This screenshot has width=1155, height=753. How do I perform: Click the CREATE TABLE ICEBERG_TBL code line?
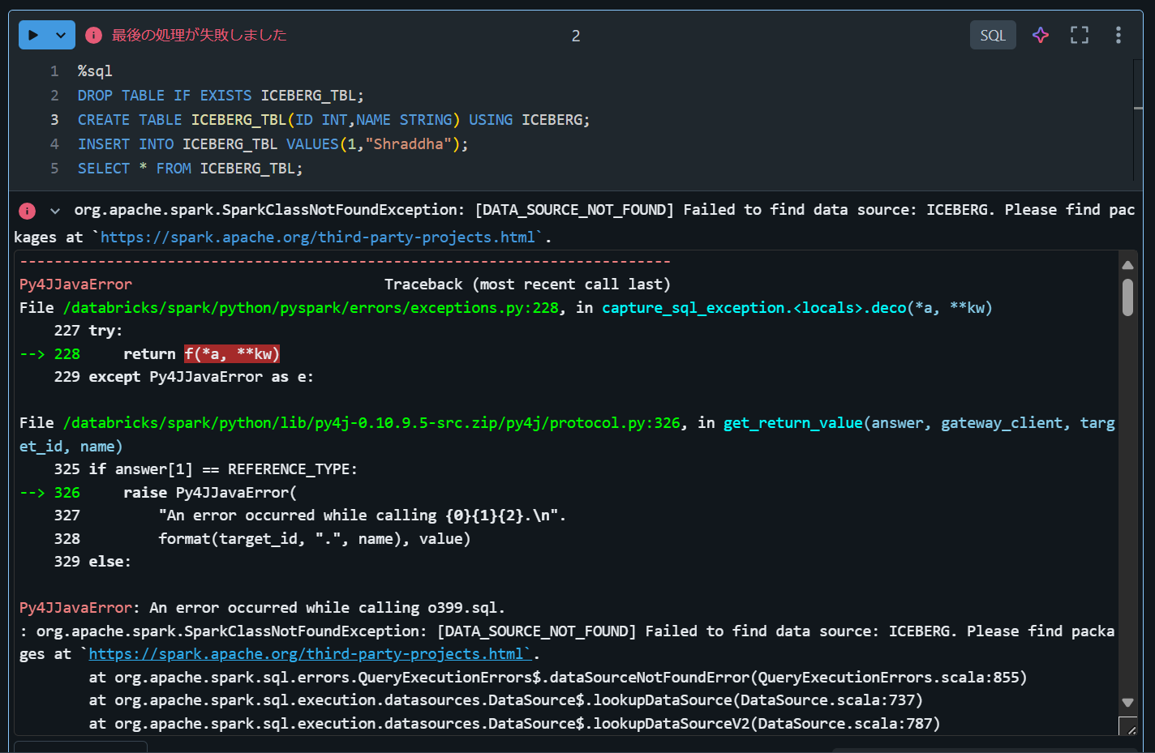coord(333,120)
